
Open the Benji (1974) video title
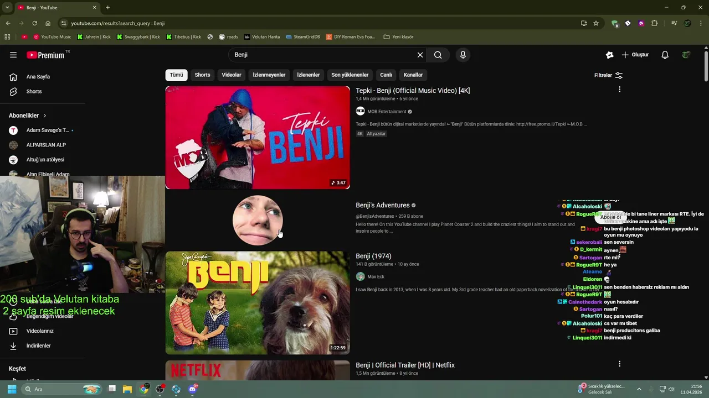tap(373, 256)
